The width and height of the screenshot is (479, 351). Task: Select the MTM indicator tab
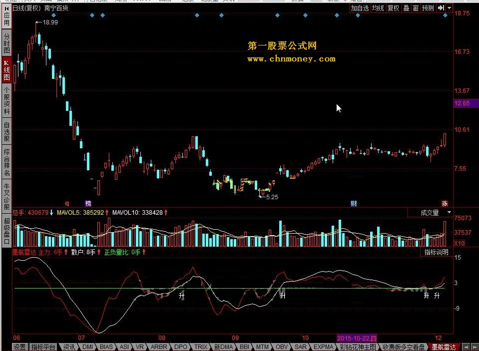coord(262,347)
